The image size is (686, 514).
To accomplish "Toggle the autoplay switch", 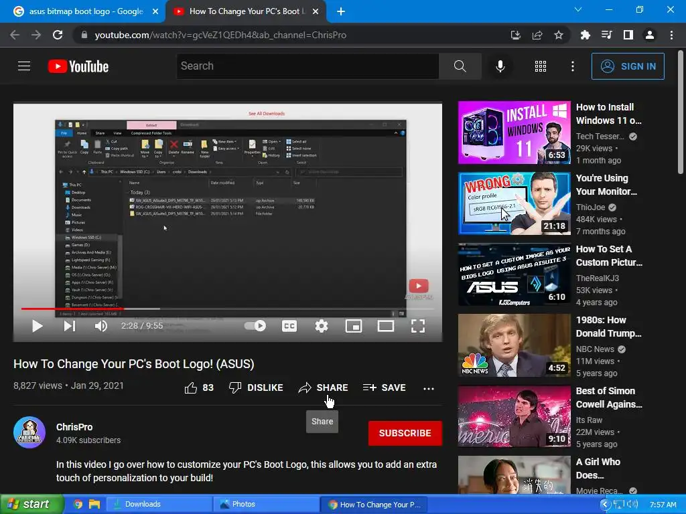I will (x=255, y=326).
